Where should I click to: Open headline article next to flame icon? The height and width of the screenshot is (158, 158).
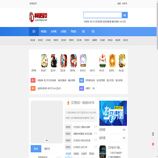point(83,103)
